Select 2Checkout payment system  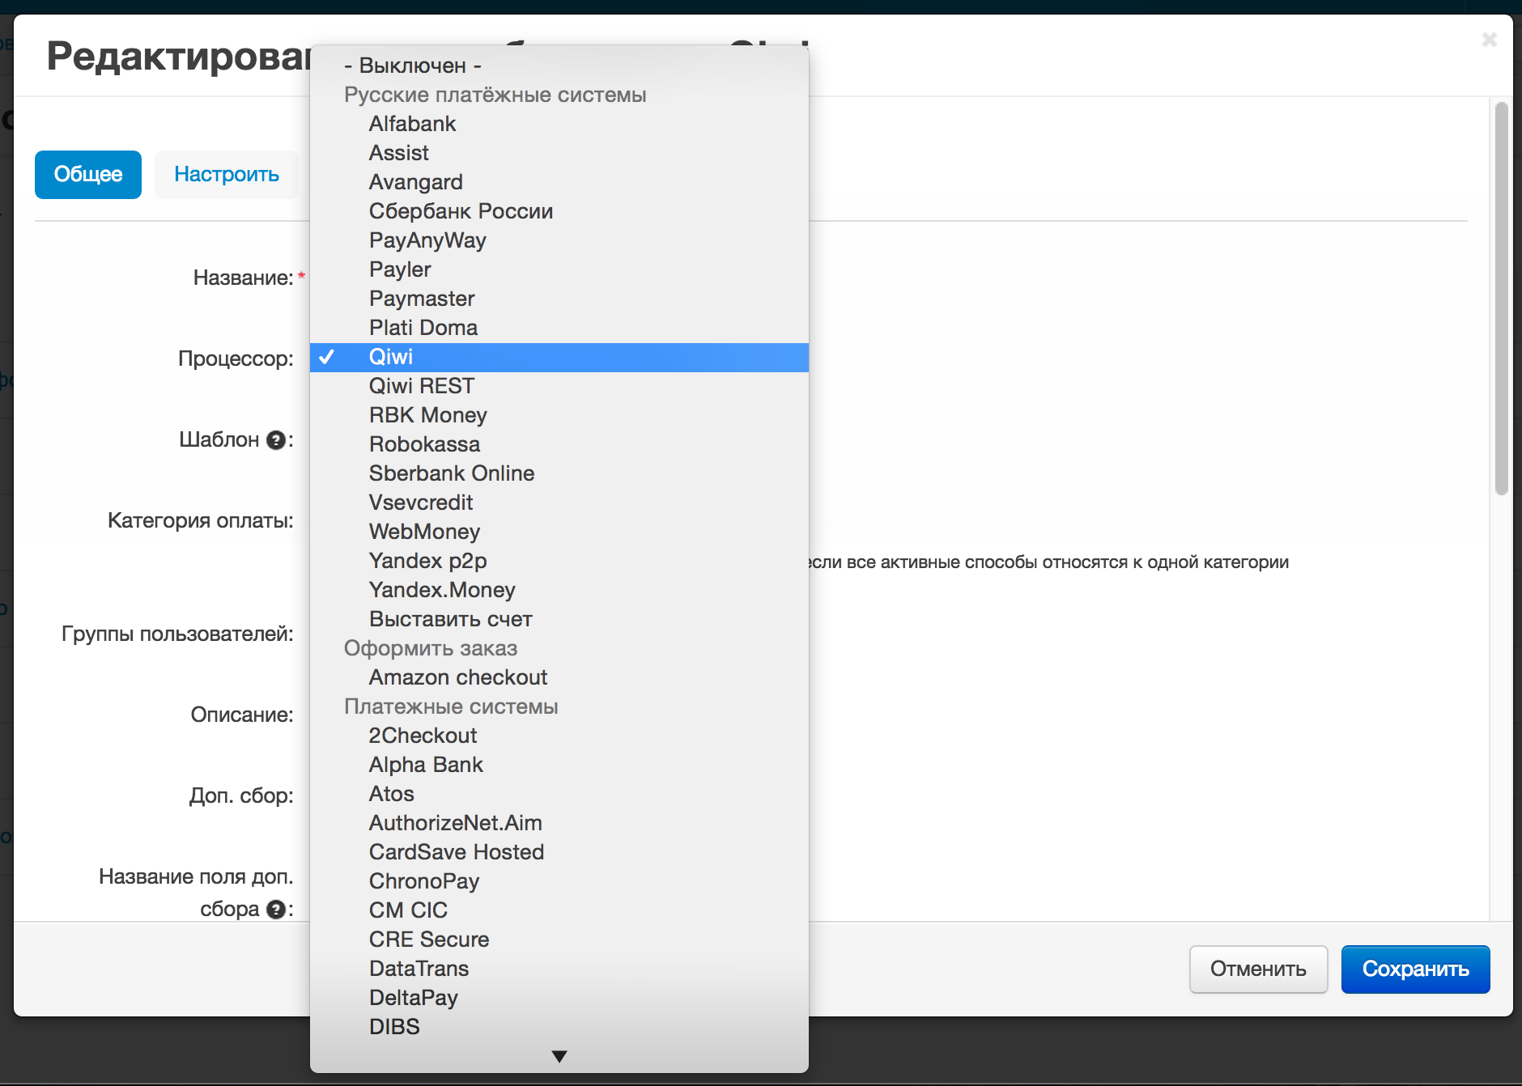pyautogui.click(x=423, y=736)
